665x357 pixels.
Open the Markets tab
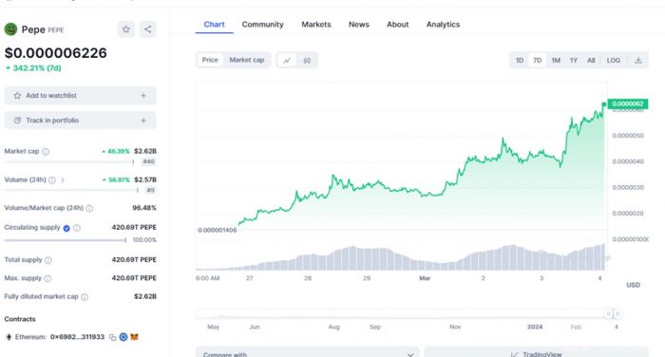316,25
